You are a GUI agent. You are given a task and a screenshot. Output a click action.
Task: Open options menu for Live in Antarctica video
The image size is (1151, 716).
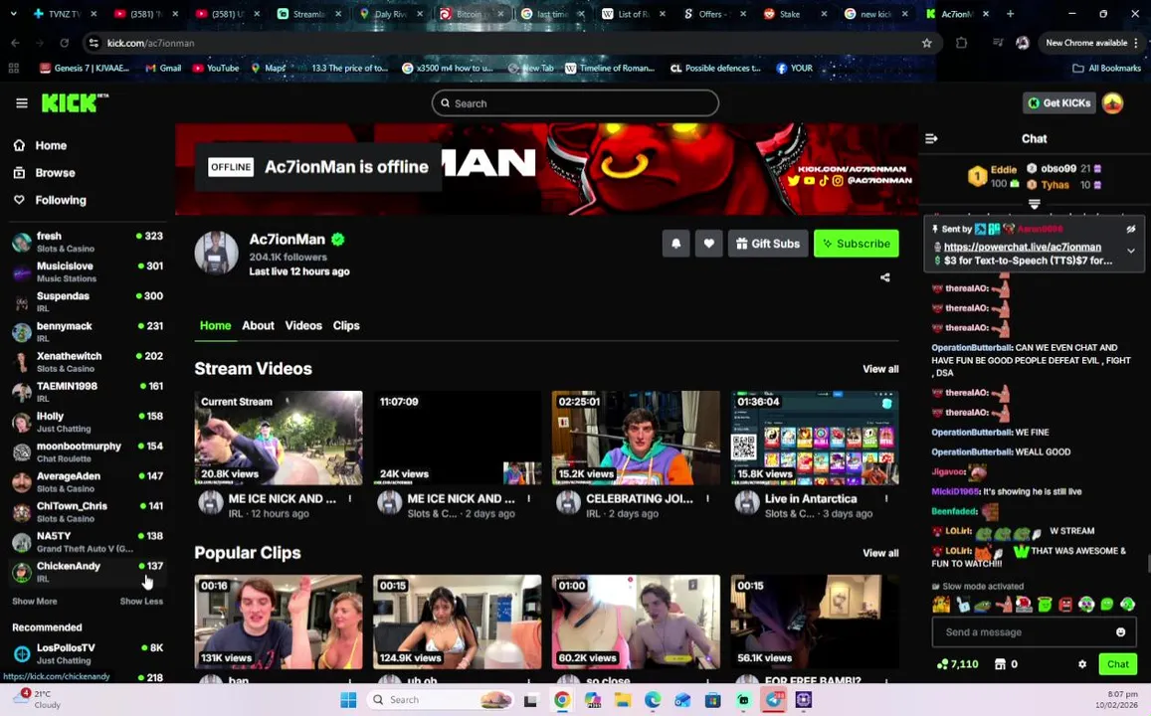click(x=886, y=499)
